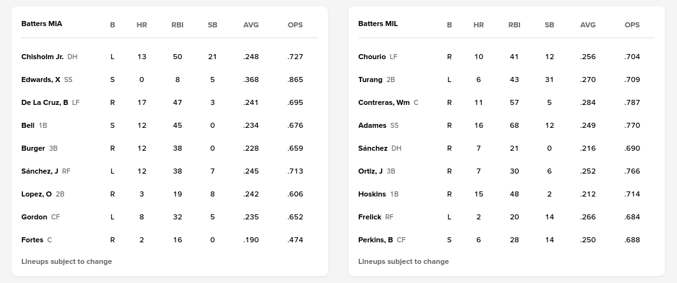Click Hoskins player name
Screen dimensions: 677x283
click(372, 194)
